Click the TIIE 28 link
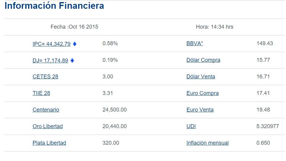 click(x=41, y=93)
